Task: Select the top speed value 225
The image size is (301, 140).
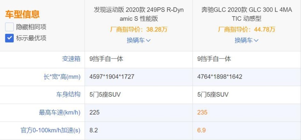Action: (94, 112)
